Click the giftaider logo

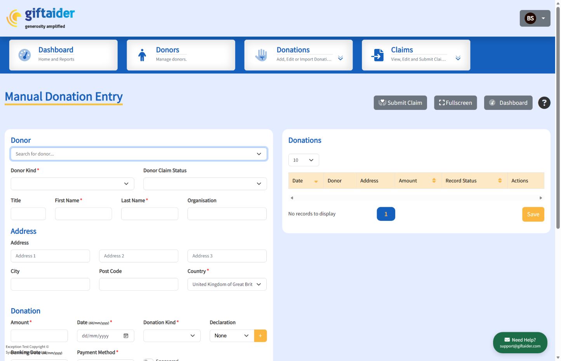coord(40,18)
